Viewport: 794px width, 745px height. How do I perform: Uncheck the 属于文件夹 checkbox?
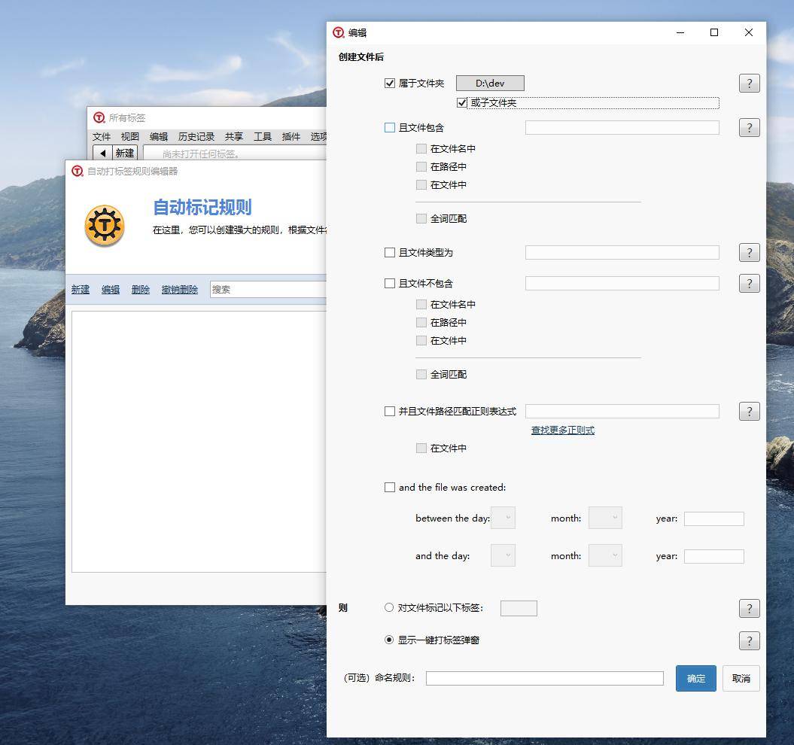tap(390, 84)
